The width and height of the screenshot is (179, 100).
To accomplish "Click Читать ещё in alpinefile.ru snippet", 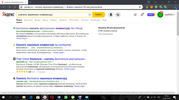I will [x=69, y=69].
